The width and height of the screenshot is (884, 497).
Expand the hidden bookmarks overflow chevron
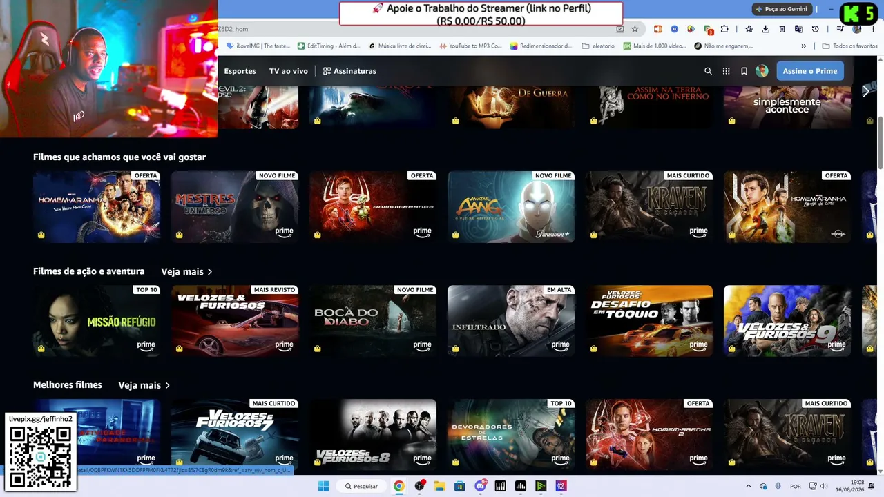click(x=804, y=46)
